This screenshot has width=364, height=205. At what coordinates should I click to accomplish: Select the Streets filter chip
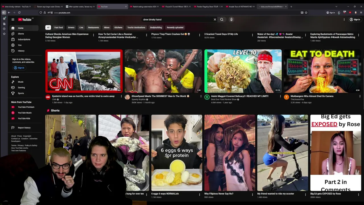pos(71,27)
